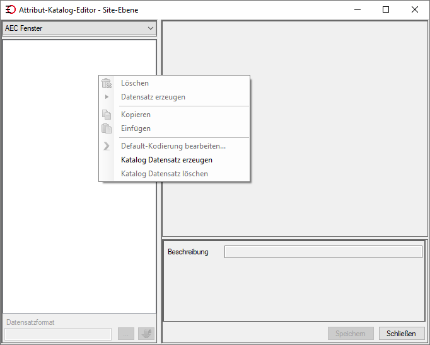Focus the Datensatzformat input field
430x345 pixels.
[x=58, y=334]
